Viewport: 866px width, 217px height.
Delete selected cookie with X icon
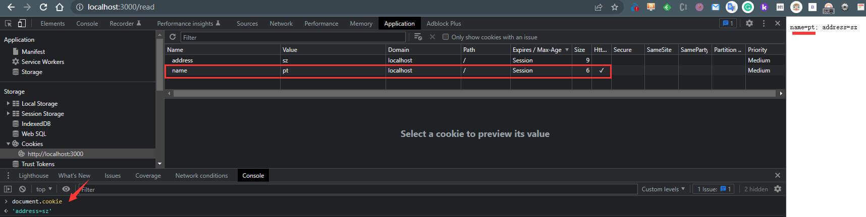coord(432,37)
